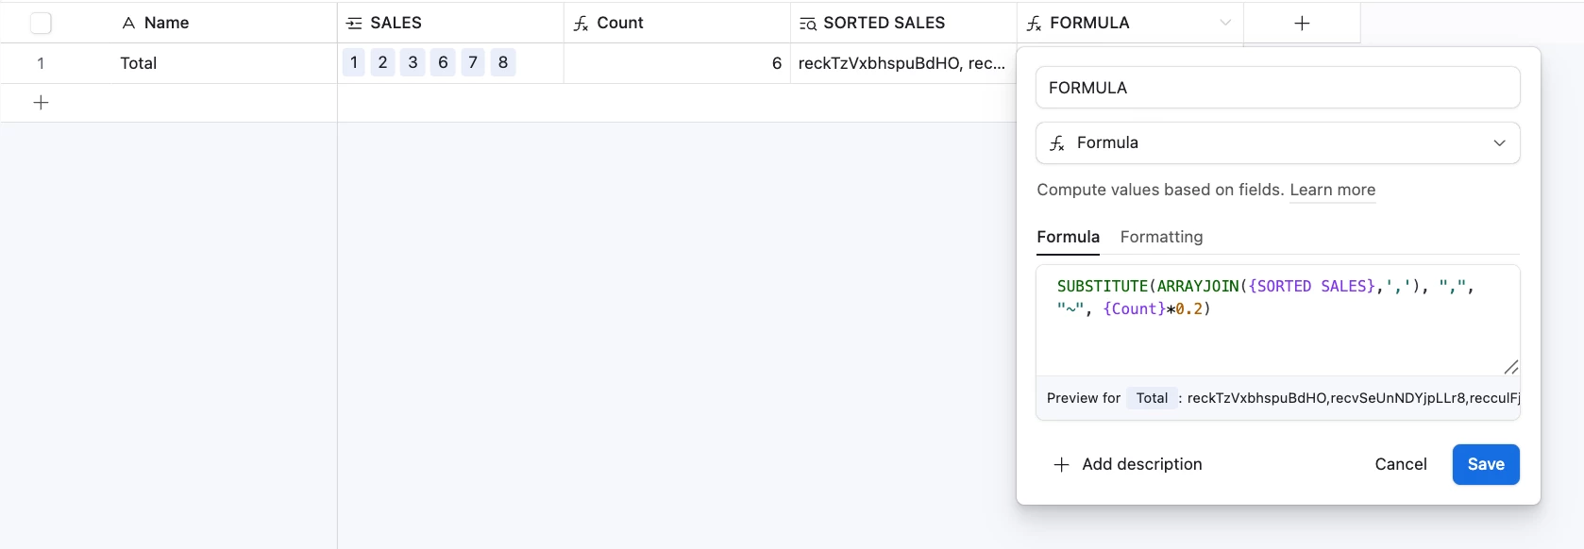The image size is (1584, 549).
Task: Click the plus icon beside Add description
Action: [1061, 464]
